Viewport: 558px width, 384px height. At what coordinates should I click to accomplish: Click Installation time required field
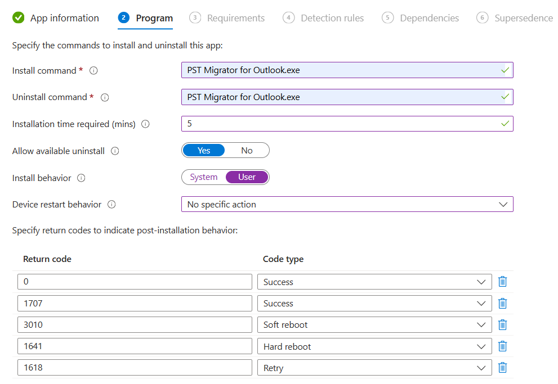click(x=347, y=124)
